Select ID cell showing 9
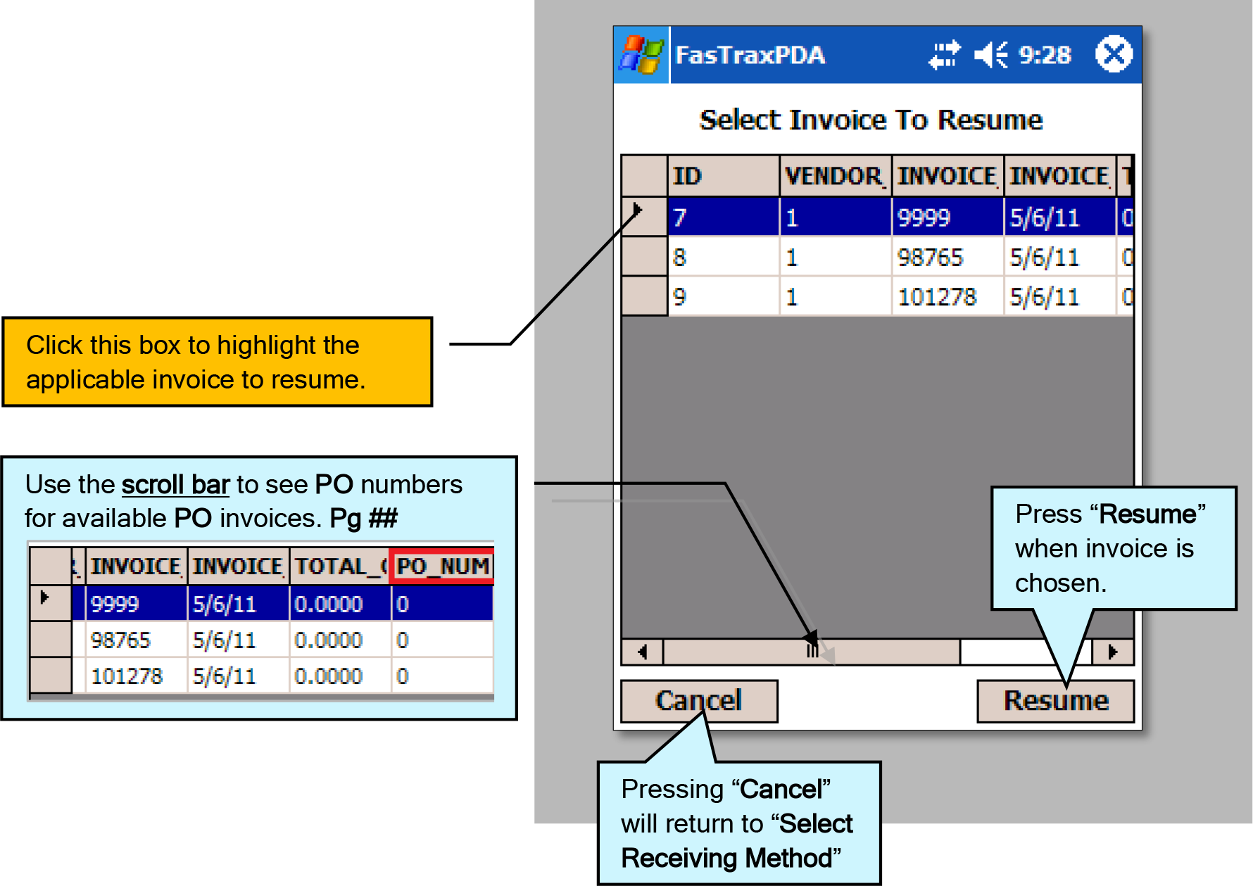Viewport: 1253px width, 886px height. coord(724,296)
